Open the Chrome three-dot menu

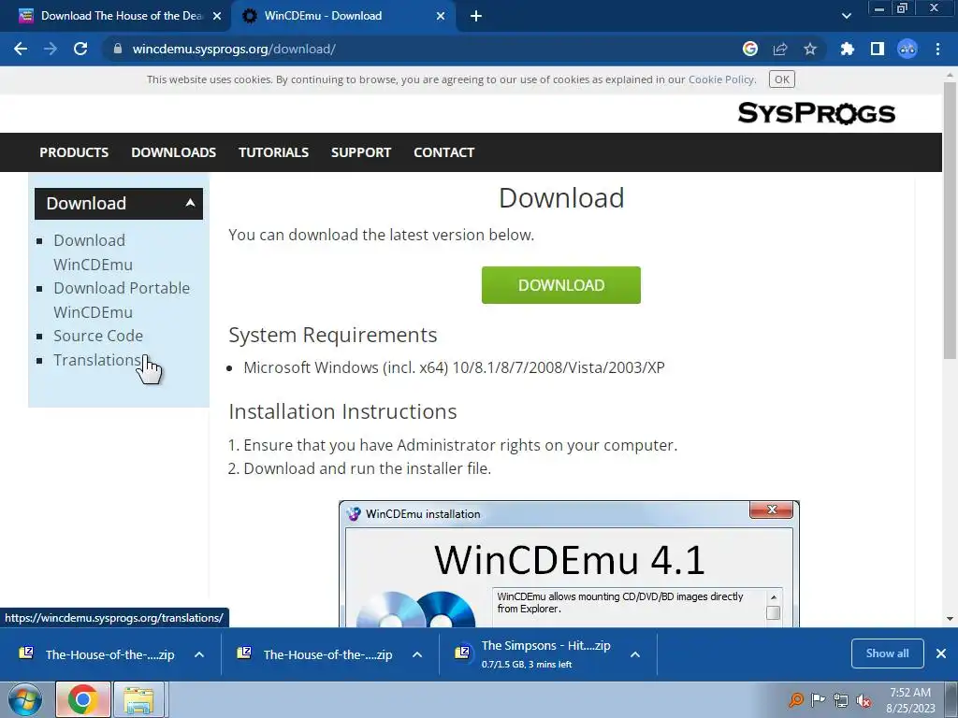click(x=937, y=49)
